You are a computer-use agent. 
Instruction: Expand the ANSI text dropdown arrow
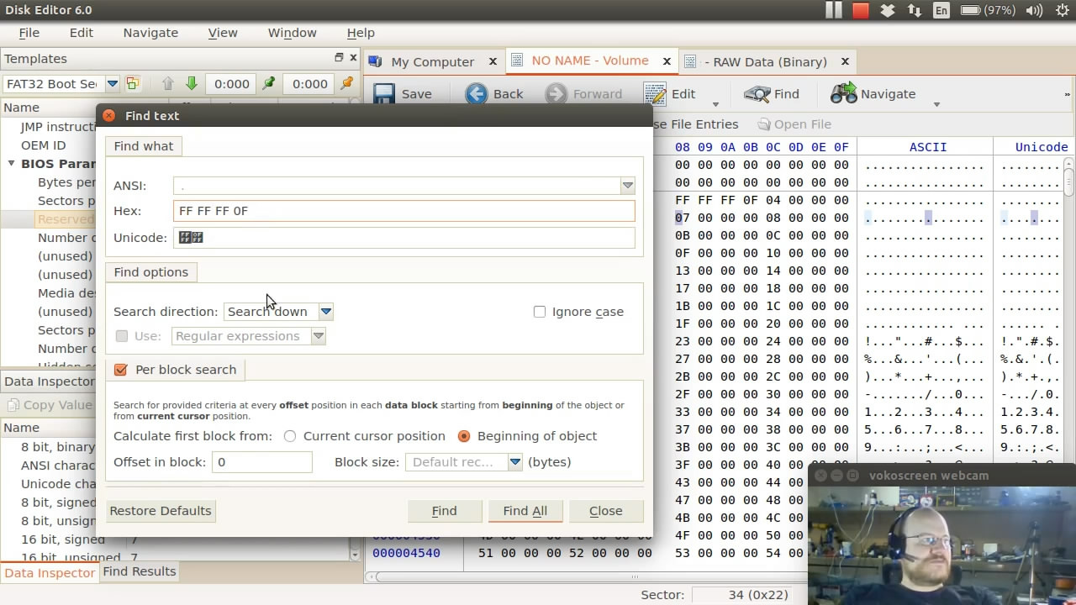coord(627,186)
